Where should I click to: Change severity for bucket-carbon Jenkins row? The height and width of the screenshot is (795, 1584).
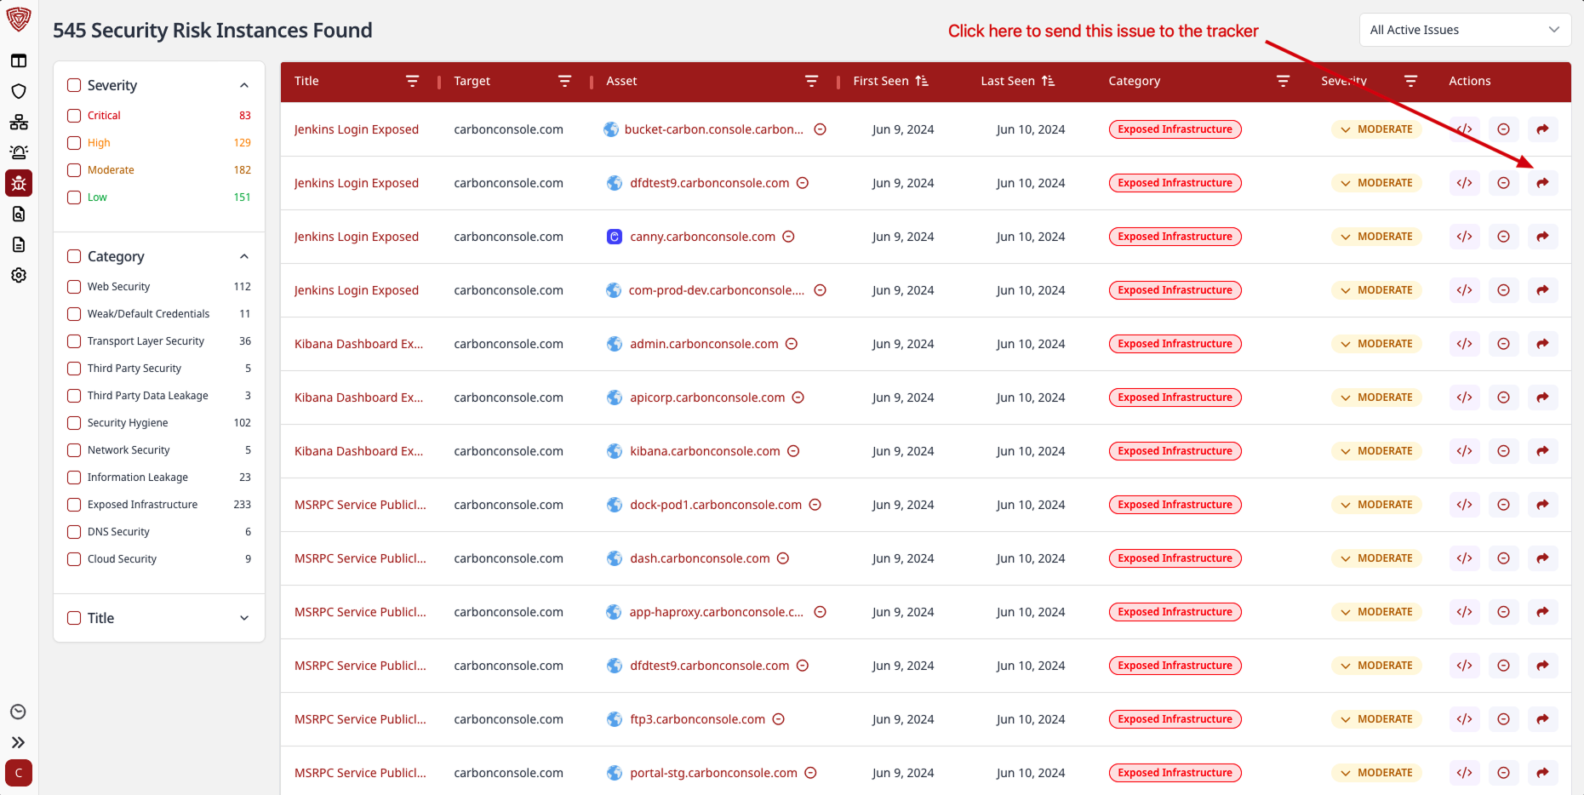(1376, 129)
